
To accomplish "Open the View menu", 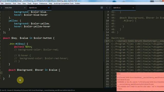I will [19, 4].
